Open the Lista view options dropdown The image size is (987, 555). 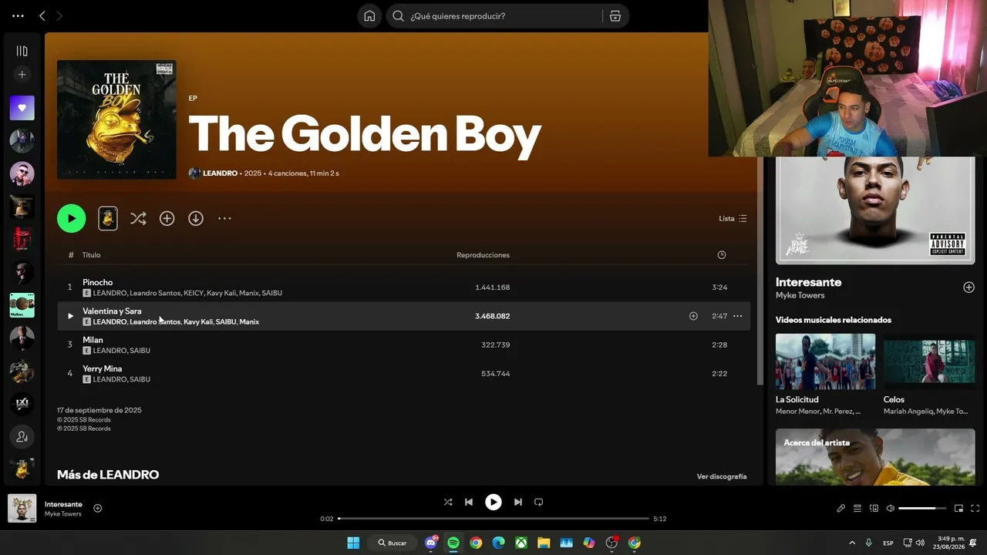tap(733, 218)
